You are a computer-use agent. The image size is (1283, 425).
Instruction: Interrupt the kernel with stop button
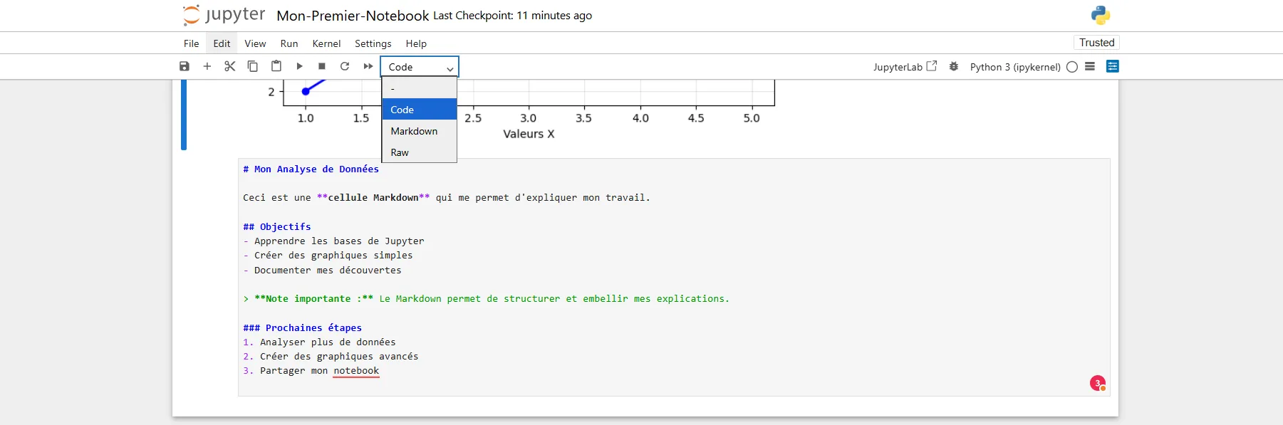tap(322, 66)
